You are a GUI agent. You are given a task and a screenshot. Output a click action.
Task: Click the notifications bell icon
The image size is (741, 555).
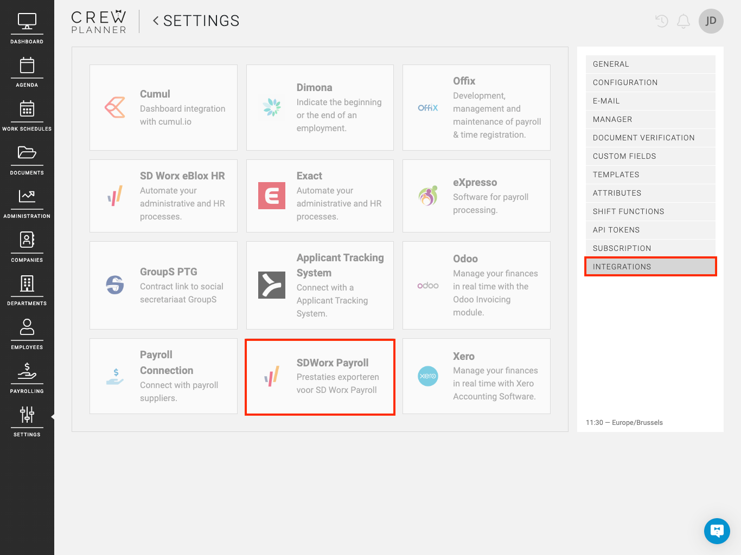(683, 21)
